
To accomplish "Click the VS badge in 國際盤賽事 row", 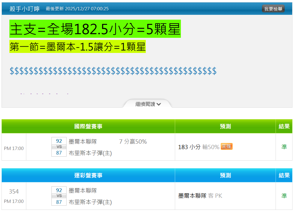I will coord(59,147).
